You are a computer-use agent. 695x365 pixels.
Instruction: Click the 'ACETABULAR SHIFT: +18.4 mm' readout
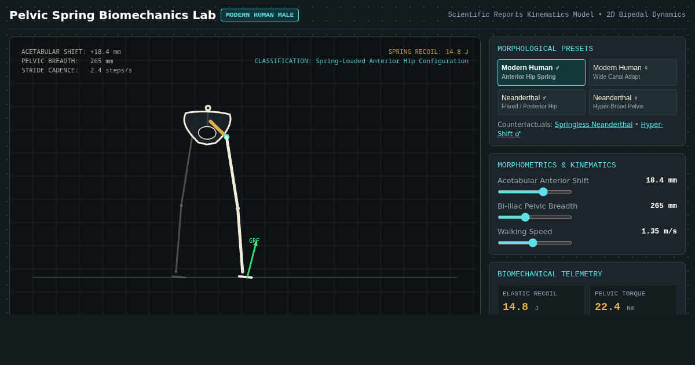point(71,52)
